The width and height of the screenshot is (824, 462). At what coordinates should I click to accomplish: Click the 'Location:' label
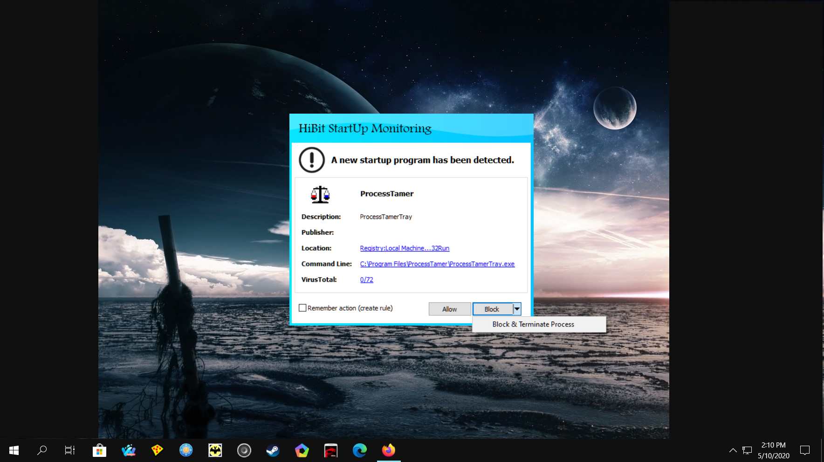pos(316,248)
